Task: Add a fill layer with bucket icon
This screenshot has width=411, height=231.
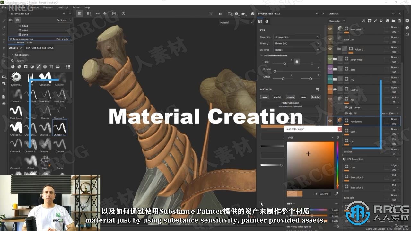Action: pos(381,21)
